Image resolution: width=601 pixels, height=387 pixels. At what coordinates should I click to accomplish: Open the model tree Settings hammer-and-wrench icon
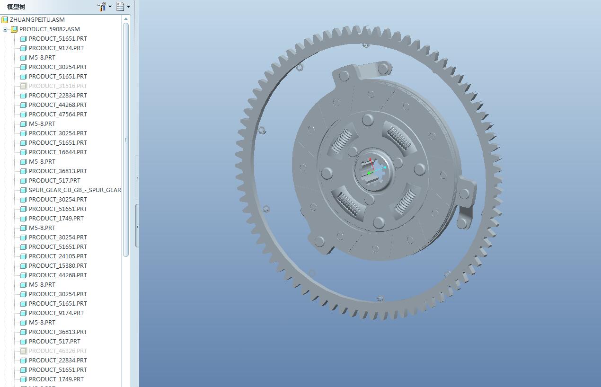pos(102,7)
